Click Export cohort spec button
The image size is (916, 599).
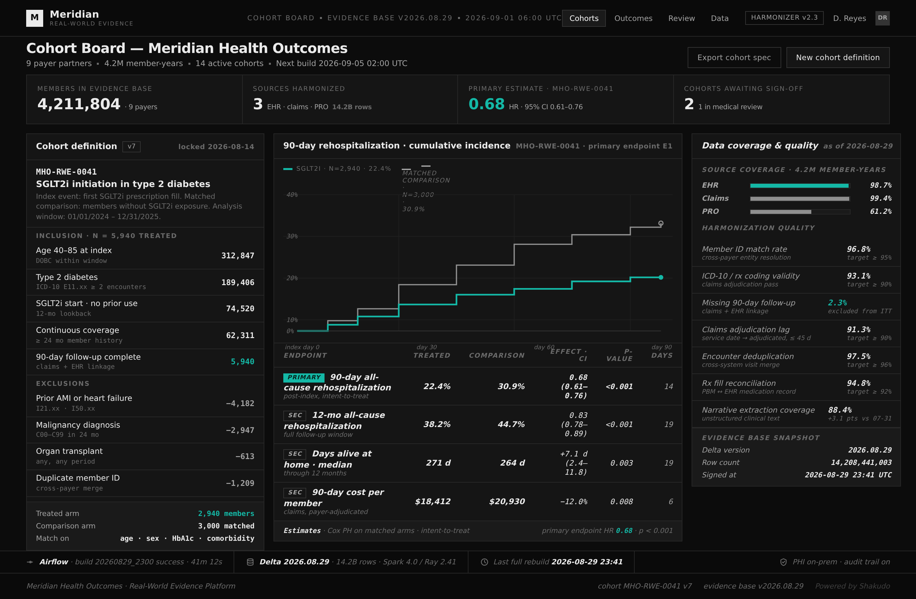click(734, 57)
